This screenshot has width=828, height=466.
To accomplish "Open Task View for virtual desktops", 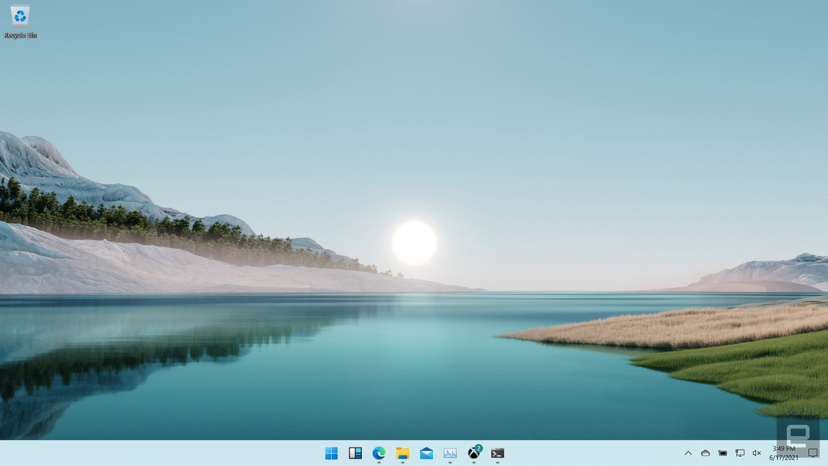I will tap(355, 453).
